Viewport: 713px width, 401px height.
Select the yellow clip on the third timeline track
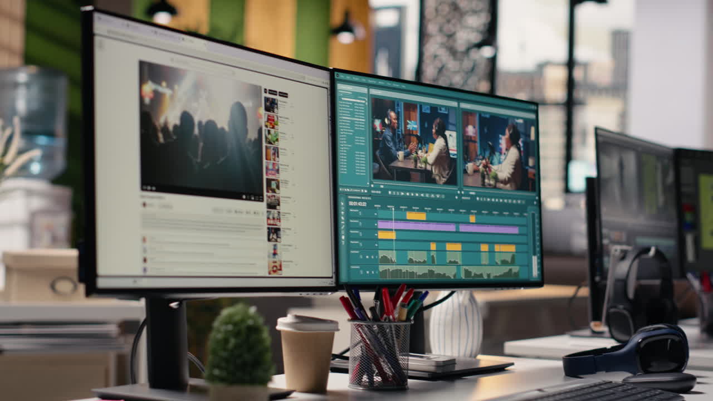click(387, 235)
